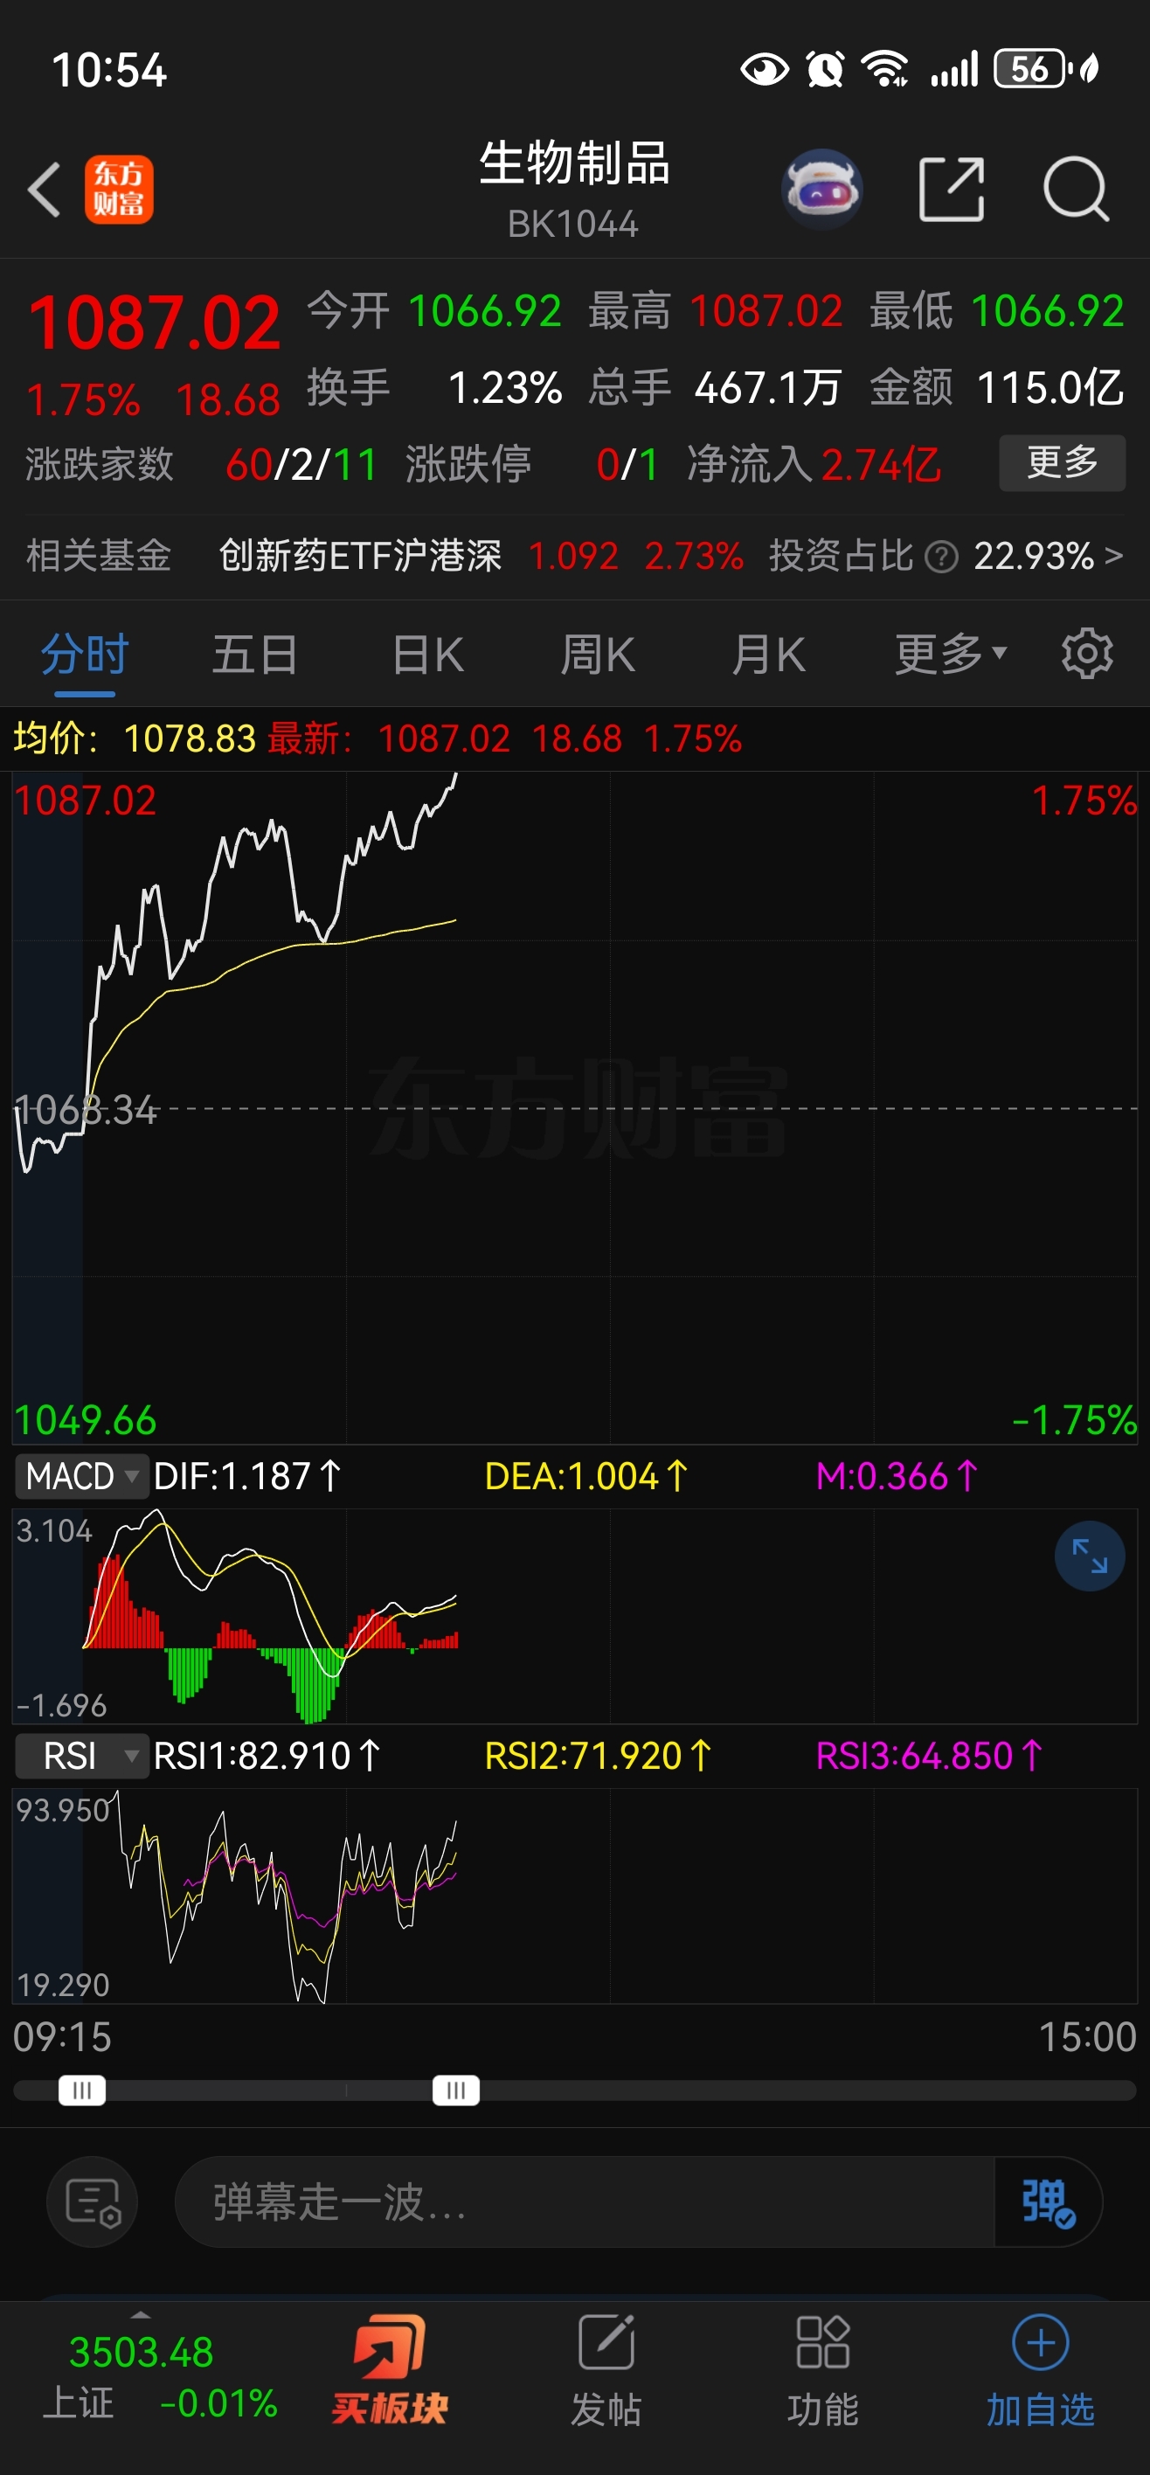1150x2475 pixels.
Task: Tap the 买板块 buy icon
Action: [389, 2369]
